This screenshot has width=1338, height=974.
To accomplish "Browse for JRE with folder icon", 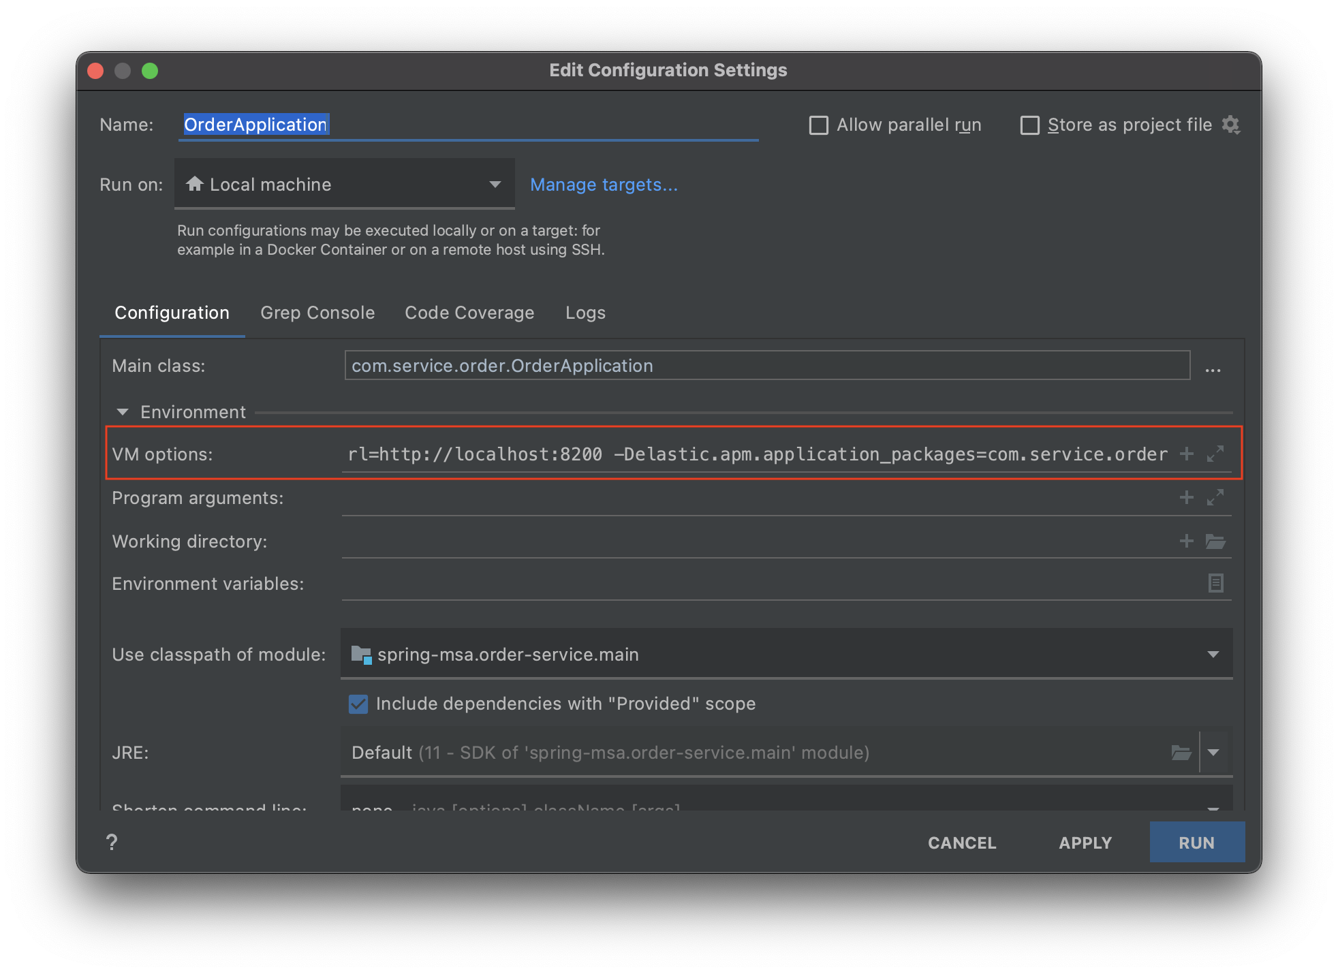I will pos(1181,753).
